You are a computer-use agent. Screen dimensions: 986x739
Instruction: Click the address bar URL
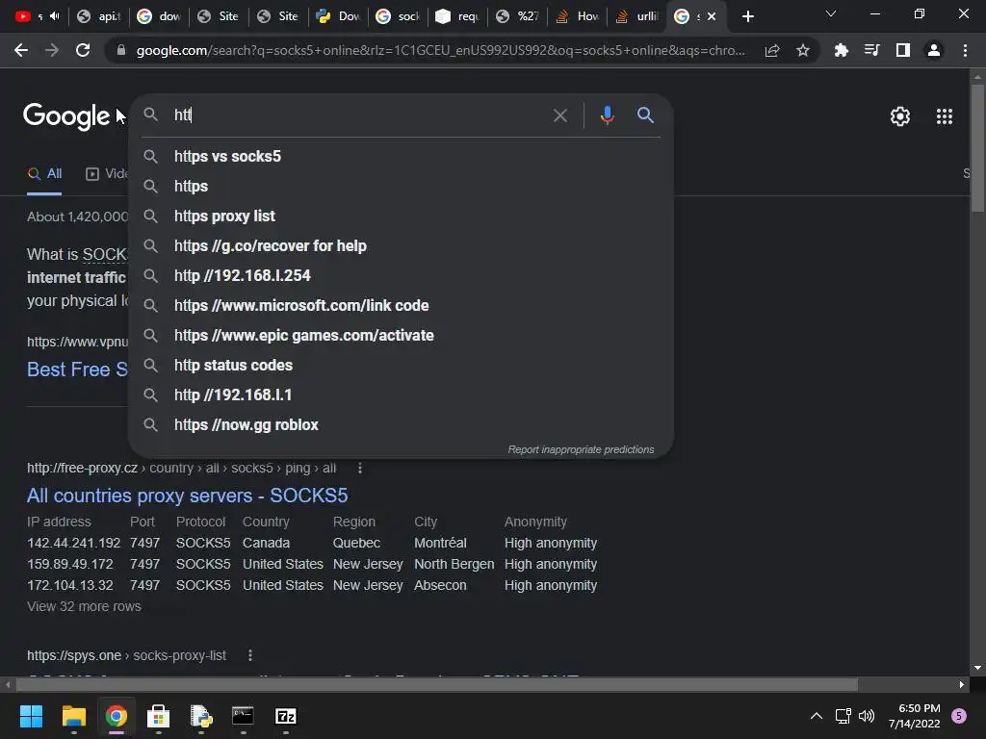pyautogui.click(x=440, y=50)
